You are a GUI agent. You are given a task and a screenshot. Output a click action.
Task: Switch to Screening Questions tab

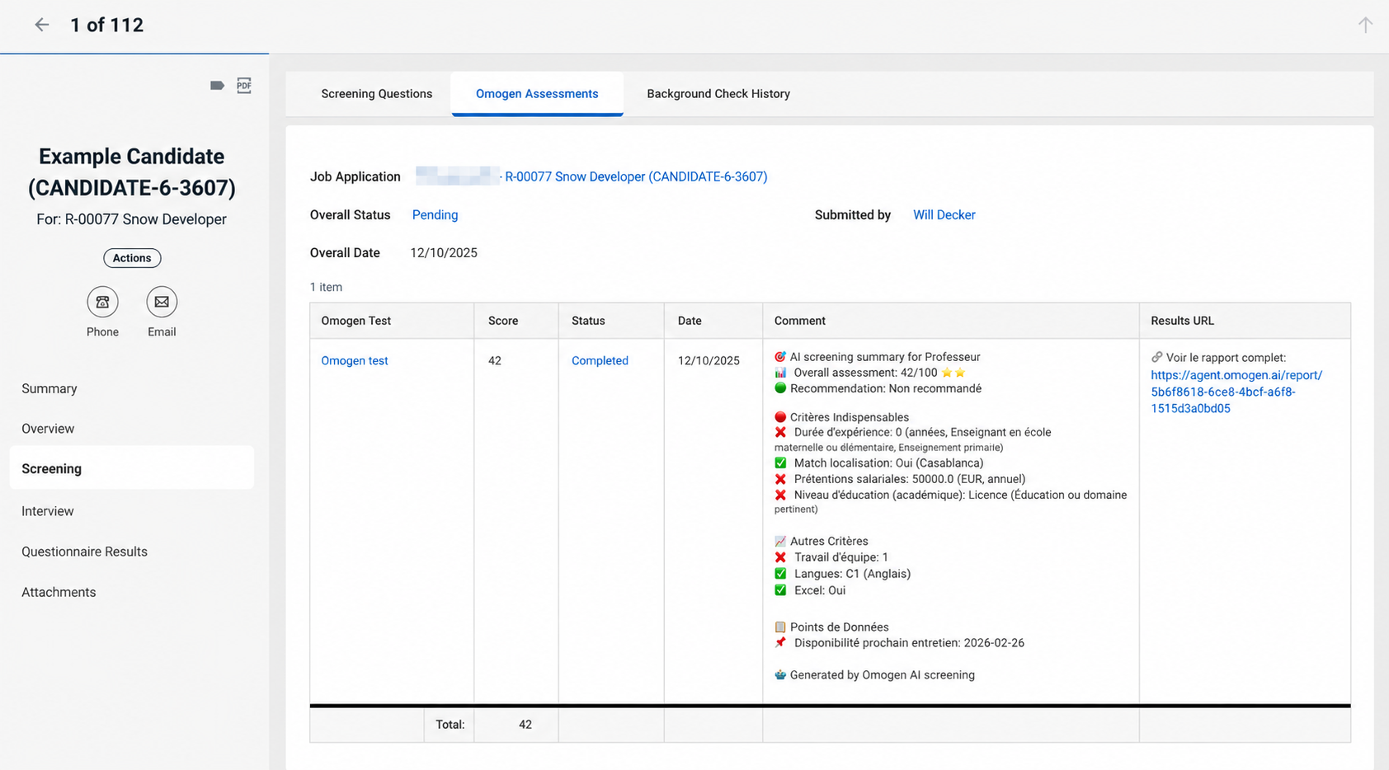(x=376, y=94)
